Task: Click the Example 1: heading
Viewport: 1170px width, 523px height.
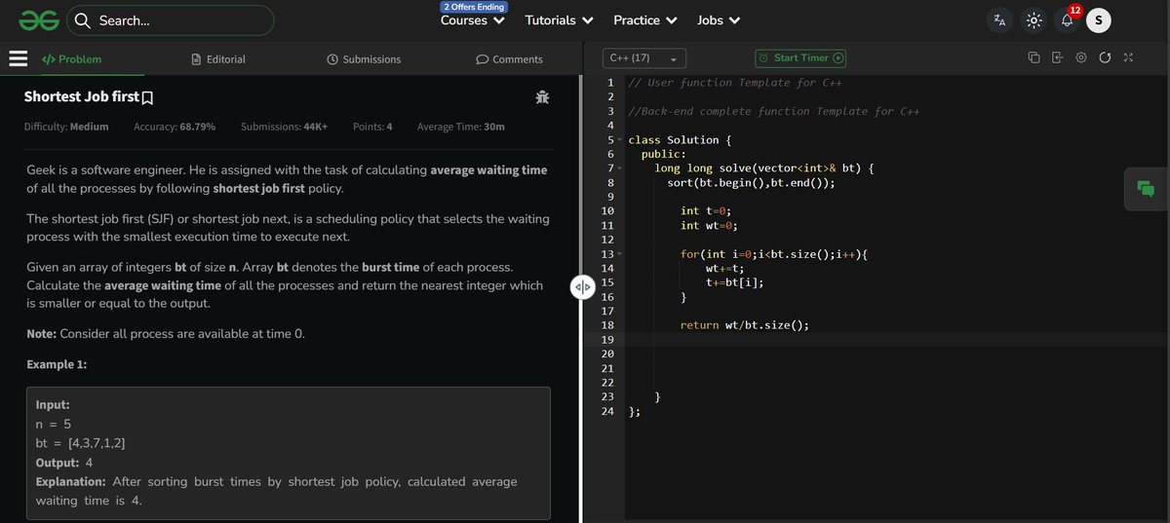Action: click(x=57, y=364)
